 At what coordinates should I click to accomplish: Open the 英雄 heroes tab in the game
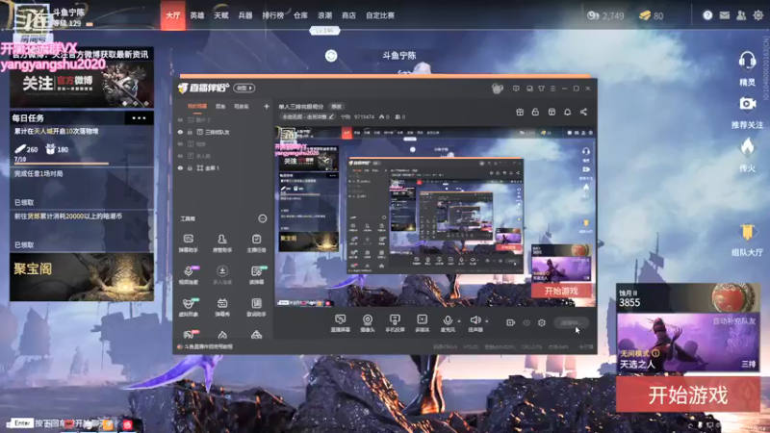click(197, 15)
